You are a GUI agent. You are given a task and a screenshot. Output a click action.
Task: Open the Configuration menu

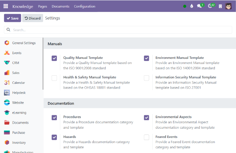[x=84, y=6]
